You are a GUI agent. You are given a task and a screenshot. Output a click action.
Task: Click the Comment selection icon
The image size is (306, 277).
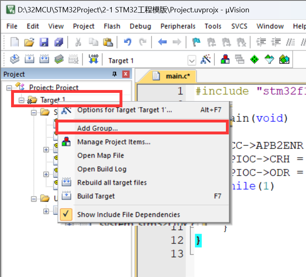[x=290, y=42]
